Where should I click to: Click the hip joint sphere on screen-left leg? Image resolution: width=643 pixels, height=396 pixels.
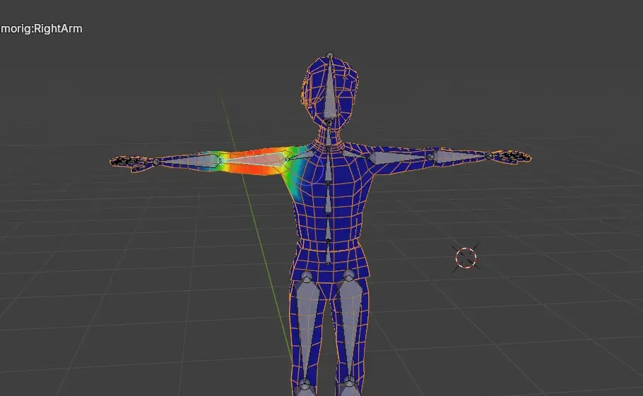coord(307,276)
